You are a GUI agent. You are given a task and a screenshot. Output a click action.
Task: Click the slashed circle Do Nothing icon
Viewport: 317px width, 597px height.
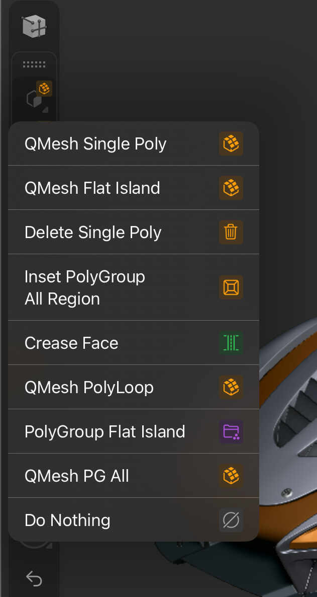point(231,520)
